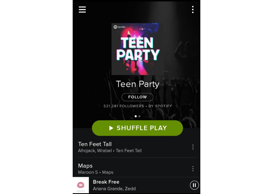Play the Ten Feet Tall track

(134, 147)
